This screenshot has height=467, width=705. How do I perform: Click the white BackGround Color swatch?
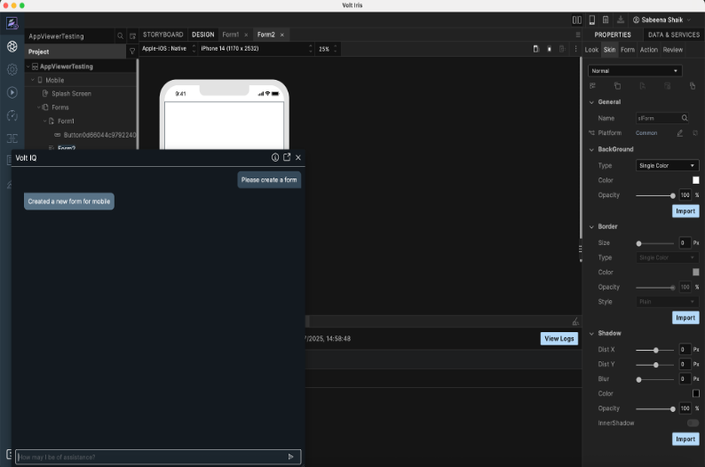(x=695, y=180)
